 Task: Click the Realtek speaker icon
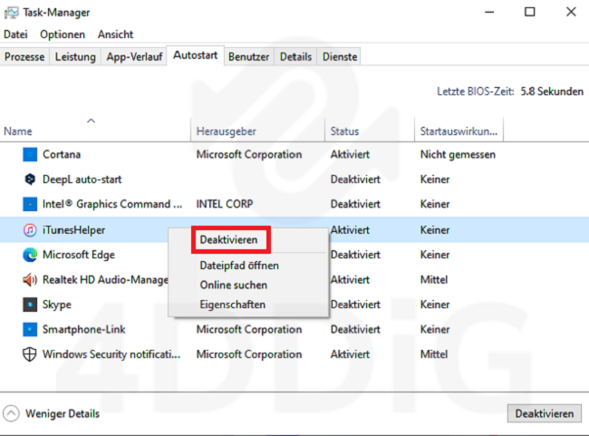(x=30, y=280)
